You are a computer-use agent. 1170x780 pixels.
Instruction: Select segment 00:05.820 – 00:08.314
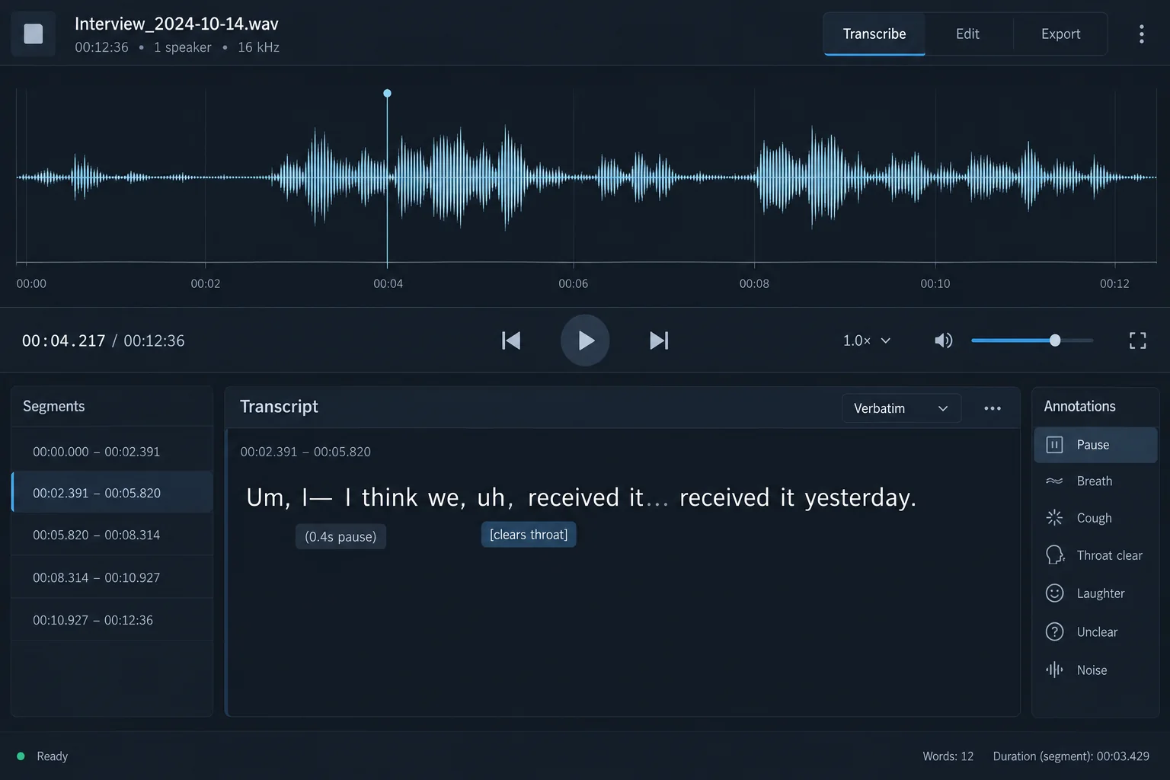pyautogui.click(x=112, y=535)
